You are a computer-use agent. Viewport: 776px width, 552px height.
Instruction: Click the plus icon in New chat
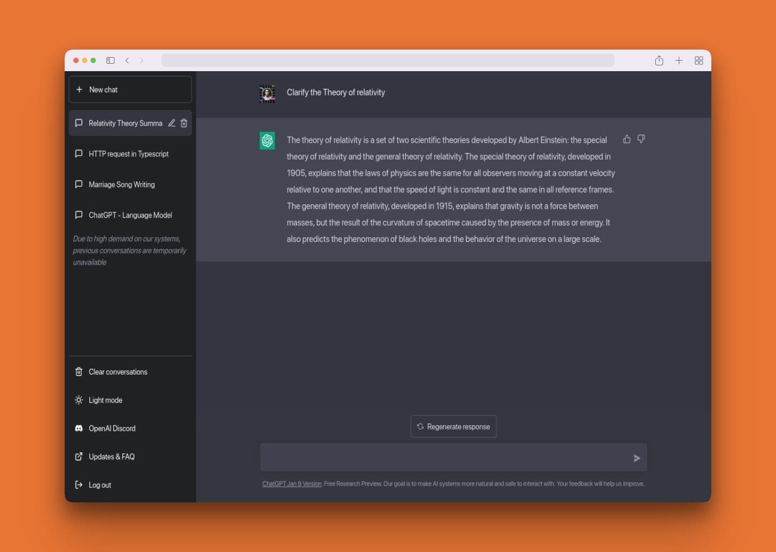pyautogui.click(x=79, y=89)
